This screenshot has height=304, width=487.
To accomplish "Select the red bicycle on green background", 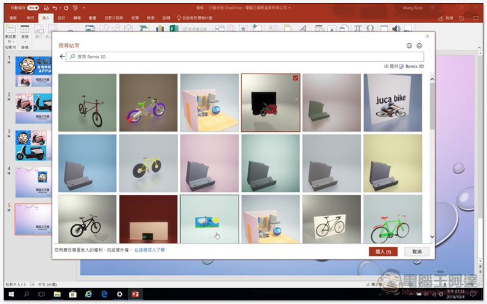I will tap(87, 103).
